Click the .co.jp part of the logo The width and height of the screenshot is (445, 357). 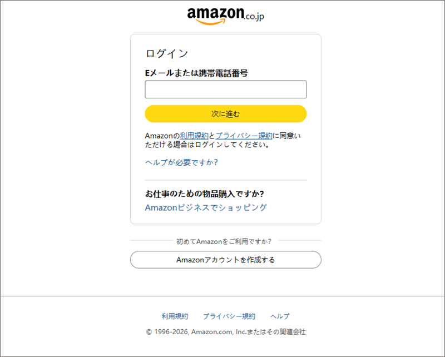click(254, 17)
